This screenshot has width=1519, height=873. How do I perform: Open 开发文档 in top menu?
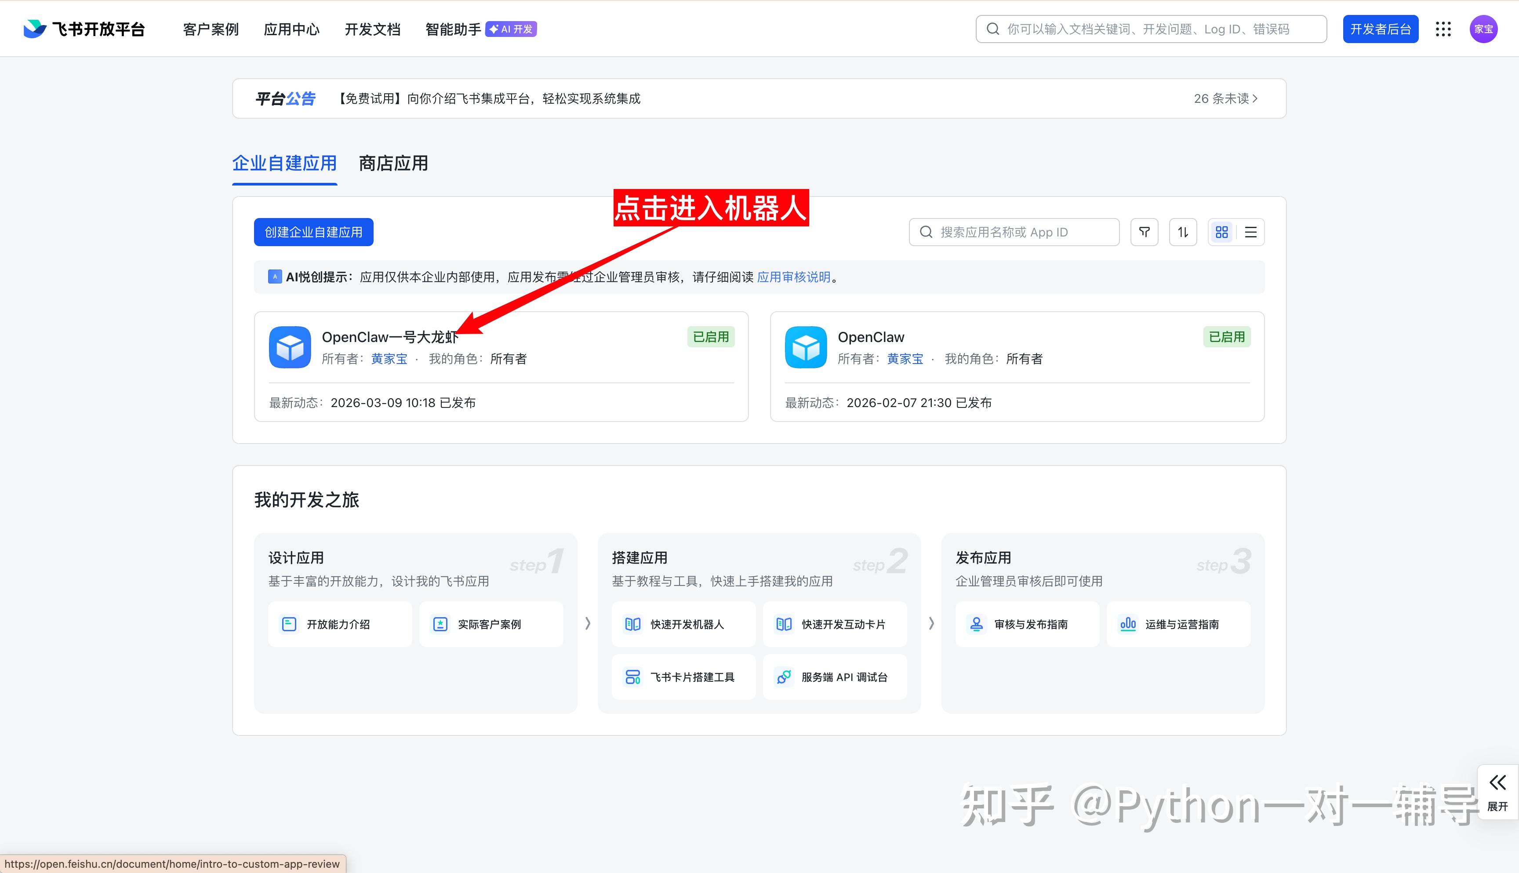pos(372,29)
